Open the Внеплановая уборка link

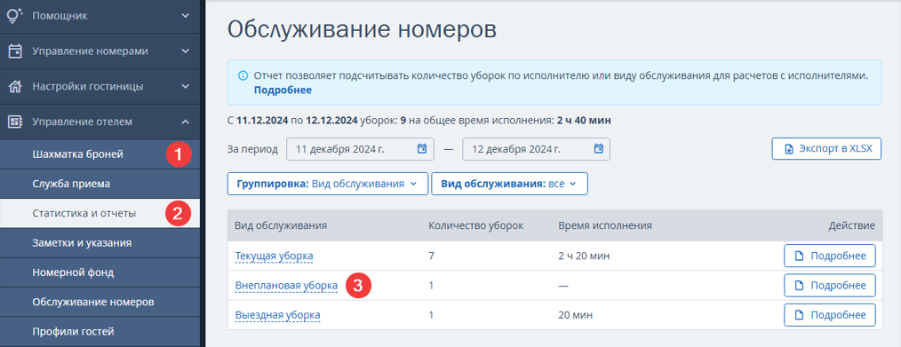(x=286, y=286)
